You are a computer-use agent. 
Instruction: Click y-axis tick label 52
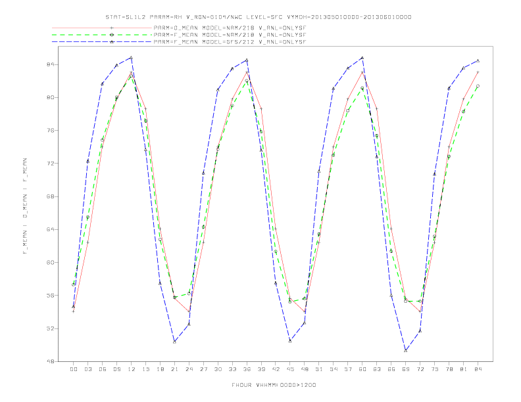50,328
